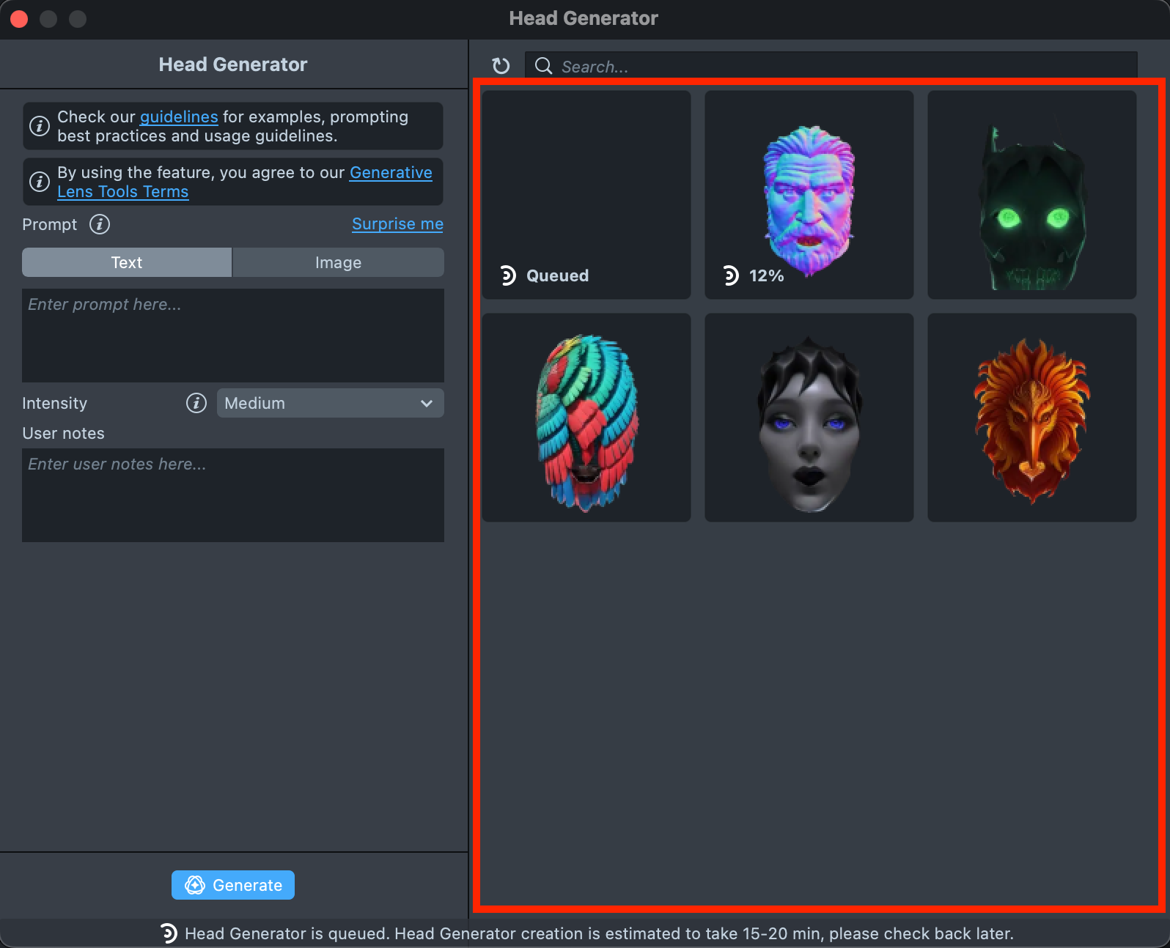This screenshot has width=1170, height=948.
Task: Click the info icon next to Prompt
Action: pyautogui.click(x=100, y=224)
